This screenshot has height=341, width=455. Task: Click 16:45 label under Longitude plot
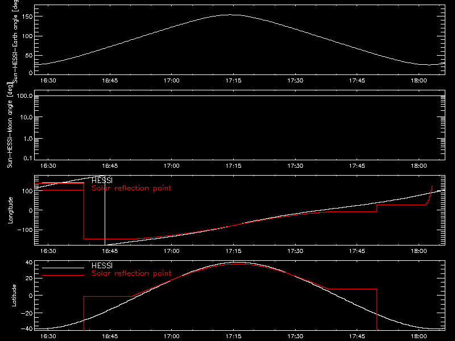pyautogui.click(x=110, y=251)
